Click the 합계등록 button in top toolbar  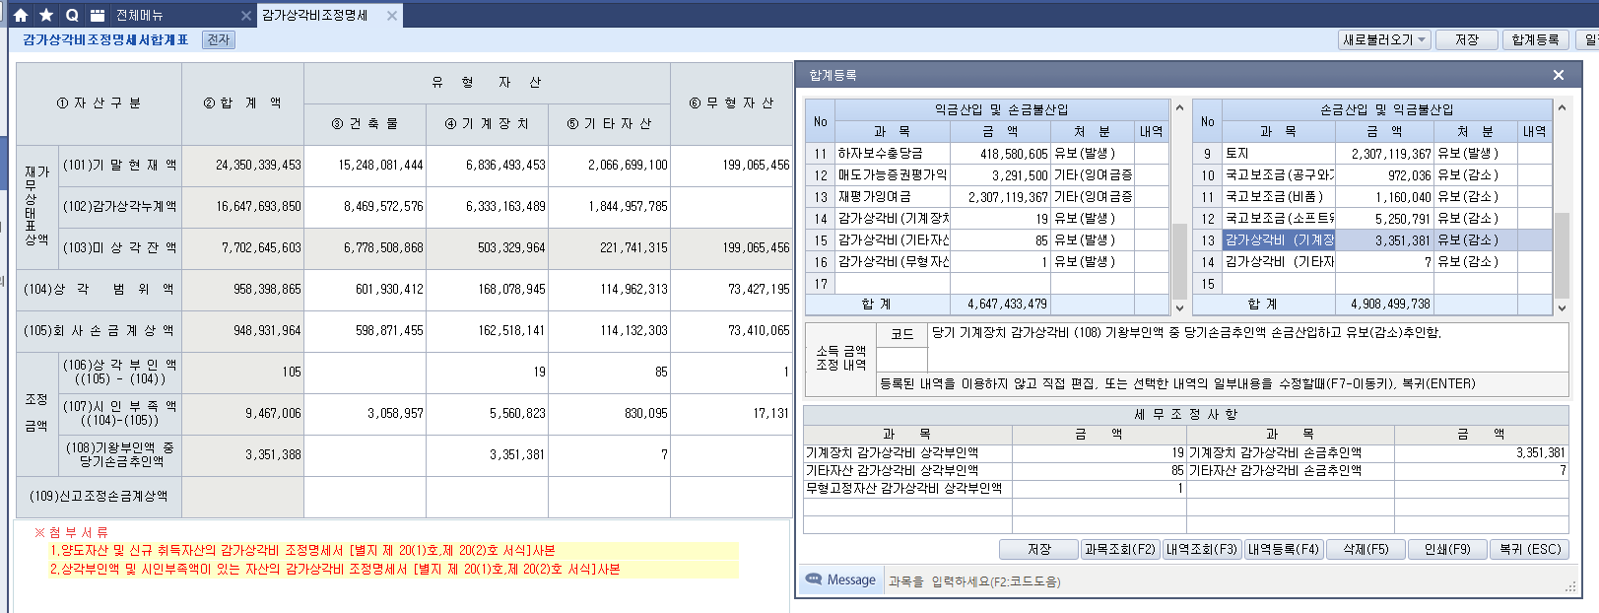(x=1535, y=39)
